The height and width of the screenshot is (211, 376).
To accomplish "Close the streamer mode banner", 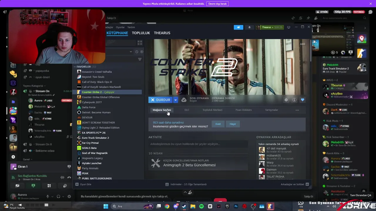I will 371,4.
